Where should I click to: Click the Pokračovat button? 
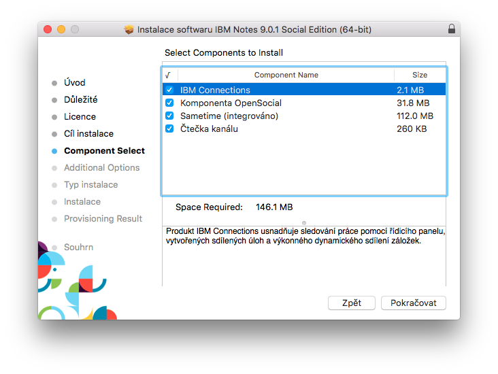click(414, 303)
